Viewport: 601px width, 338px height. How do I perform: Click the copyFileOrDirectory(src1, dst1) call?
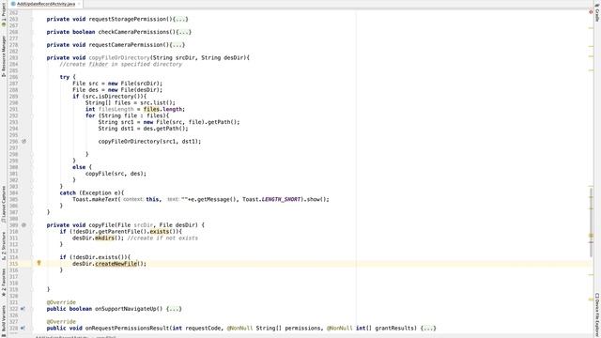tap(149, 142)
